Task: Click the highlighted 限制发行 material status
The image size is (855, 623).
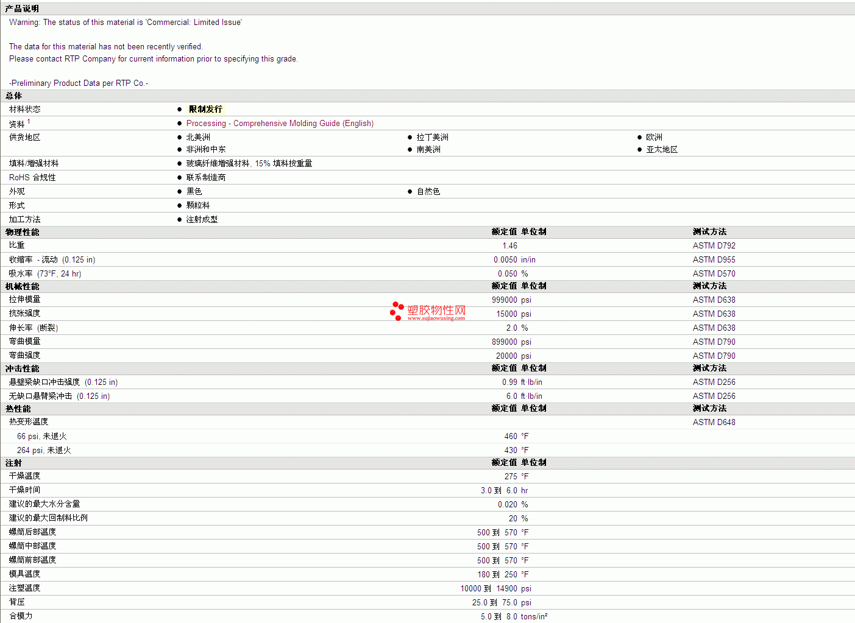Action: click(x=205, y=109)
